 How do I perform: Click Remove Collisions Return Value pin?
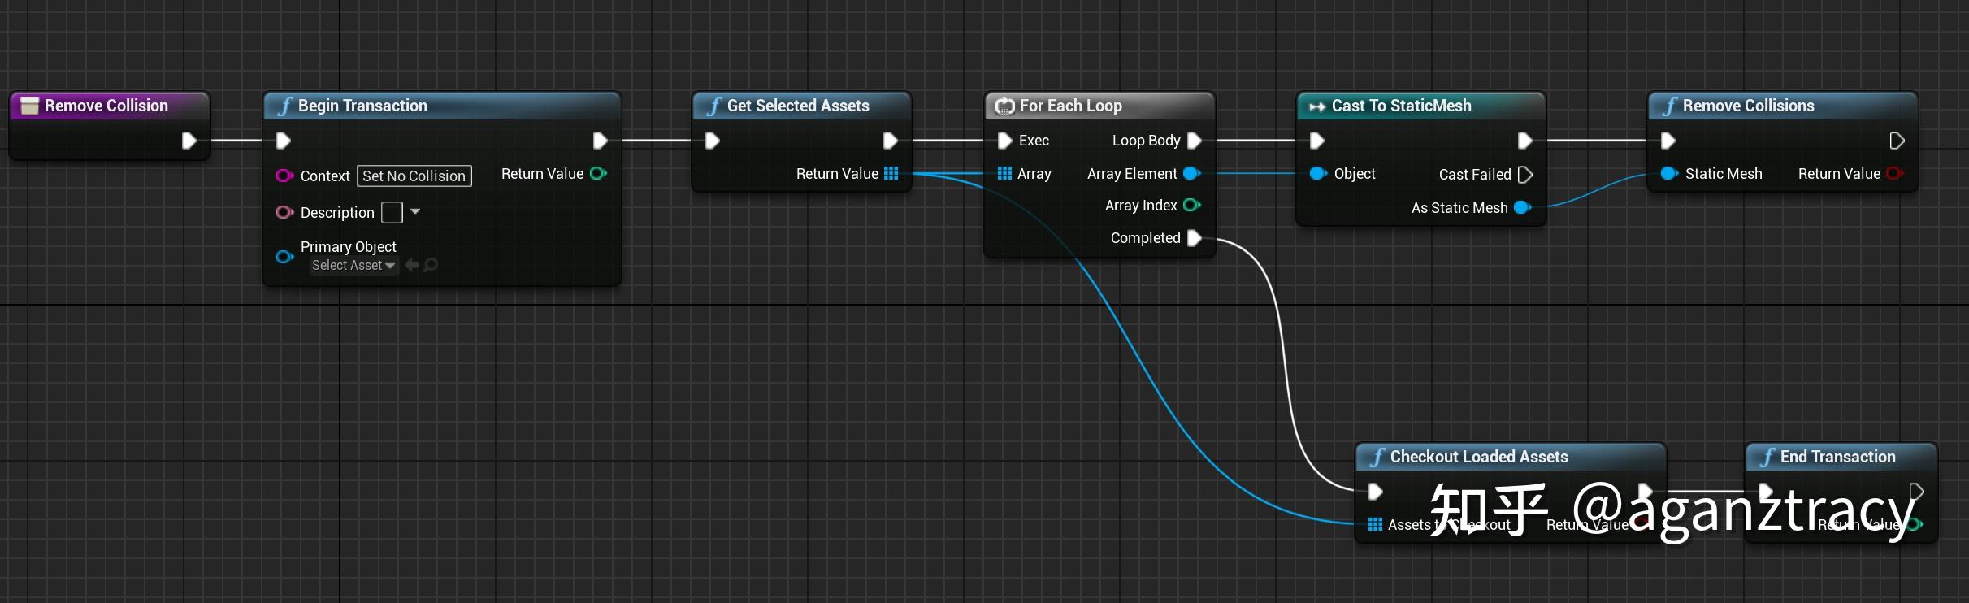1895,173
